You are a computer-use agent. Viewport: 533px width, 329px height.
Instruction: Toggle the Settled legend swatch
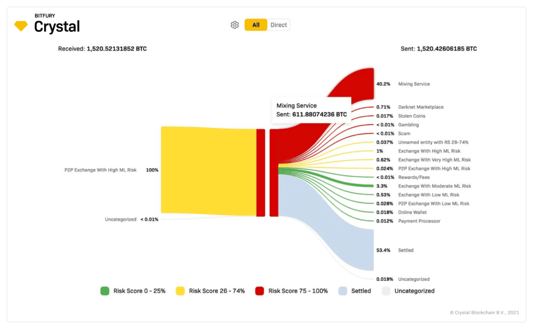pos(343,291)
